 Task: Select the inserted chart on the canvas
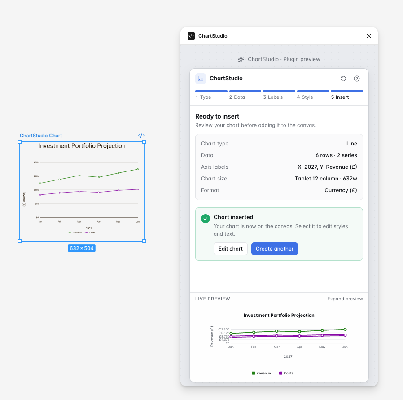click(x=82, y=192)
